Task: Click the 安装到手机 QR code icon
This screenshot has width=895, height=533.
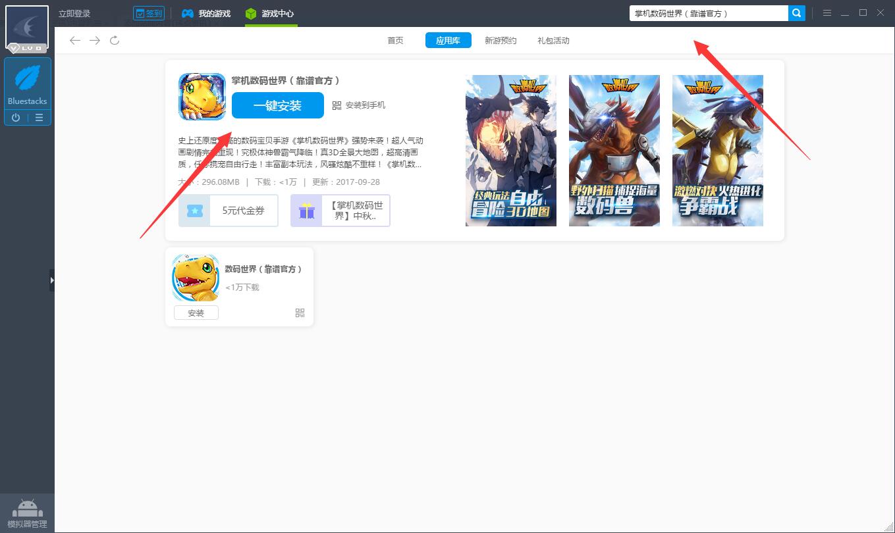Action: [x=337, y=105]
